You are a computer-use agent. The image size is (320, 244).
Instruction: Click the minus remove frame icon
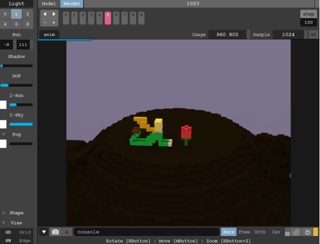click(x=45, y=22)
